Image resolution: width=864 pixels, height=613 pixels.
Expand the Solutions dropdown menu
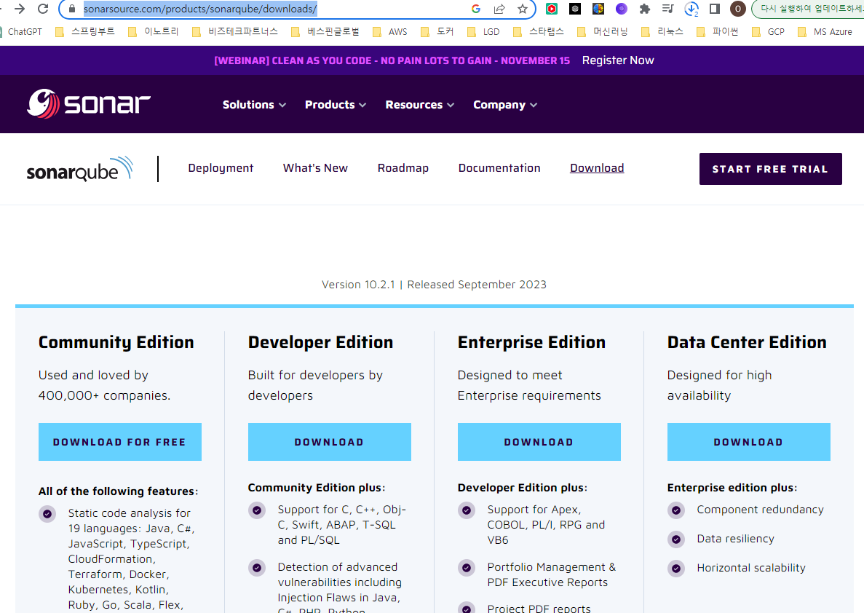click(x=254, y=105)
